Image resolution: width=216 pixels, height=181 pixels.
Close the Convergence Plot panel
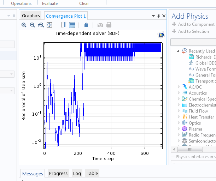(x=164, y=16)
